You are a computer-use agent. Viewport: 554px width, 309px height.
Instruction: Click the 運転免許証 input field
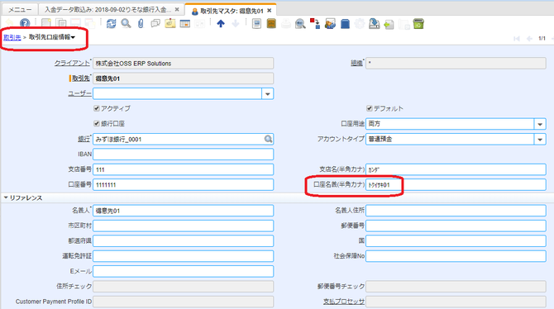[x=183, y=256]
